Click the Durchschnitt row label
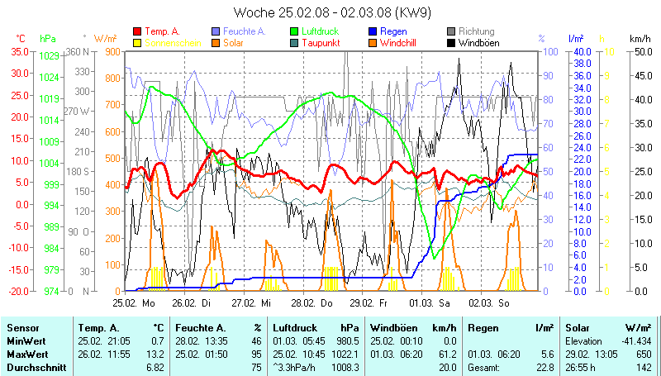The width and height of the screenshot is (661, 376). pyautogui.click(x=36, y=368)
